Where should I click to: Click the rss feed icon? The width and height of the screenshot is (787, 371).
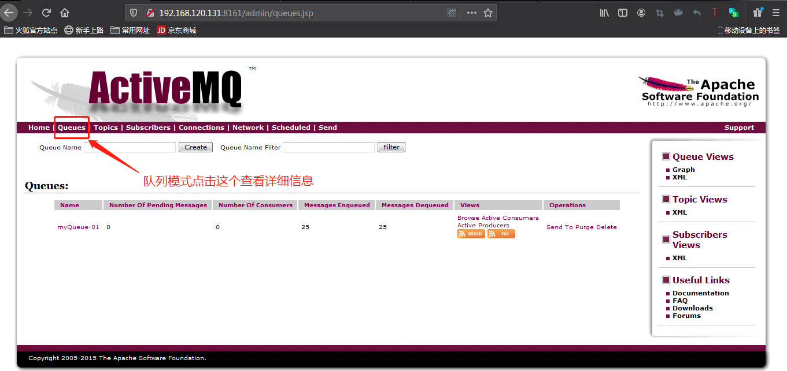pos(501,234)
